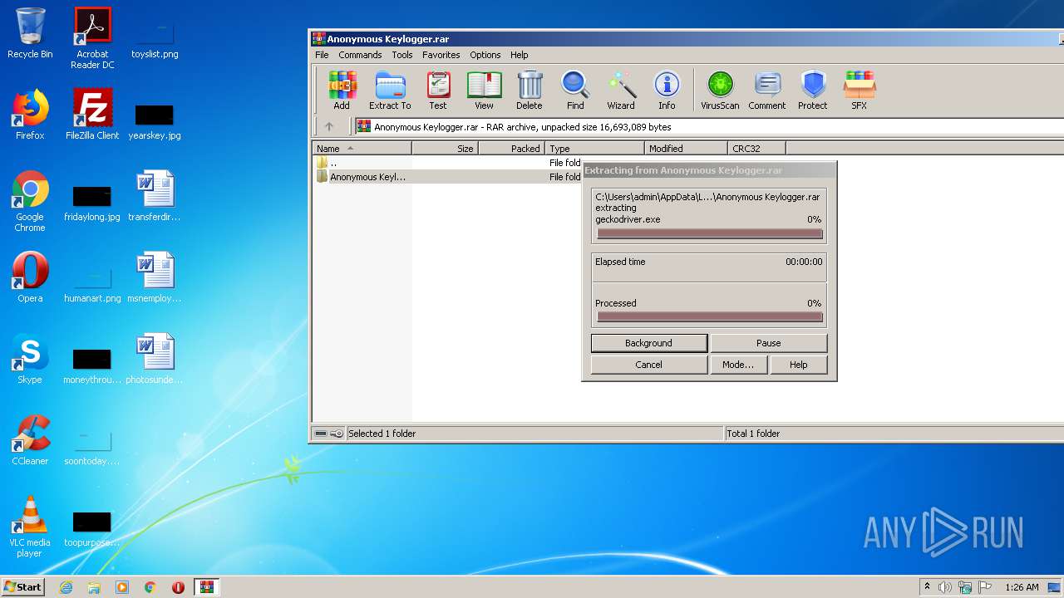The width and height of the screenshot is (1064, 598).
Task: Click the Extract To toolbar icon
Action: point(390,90)
